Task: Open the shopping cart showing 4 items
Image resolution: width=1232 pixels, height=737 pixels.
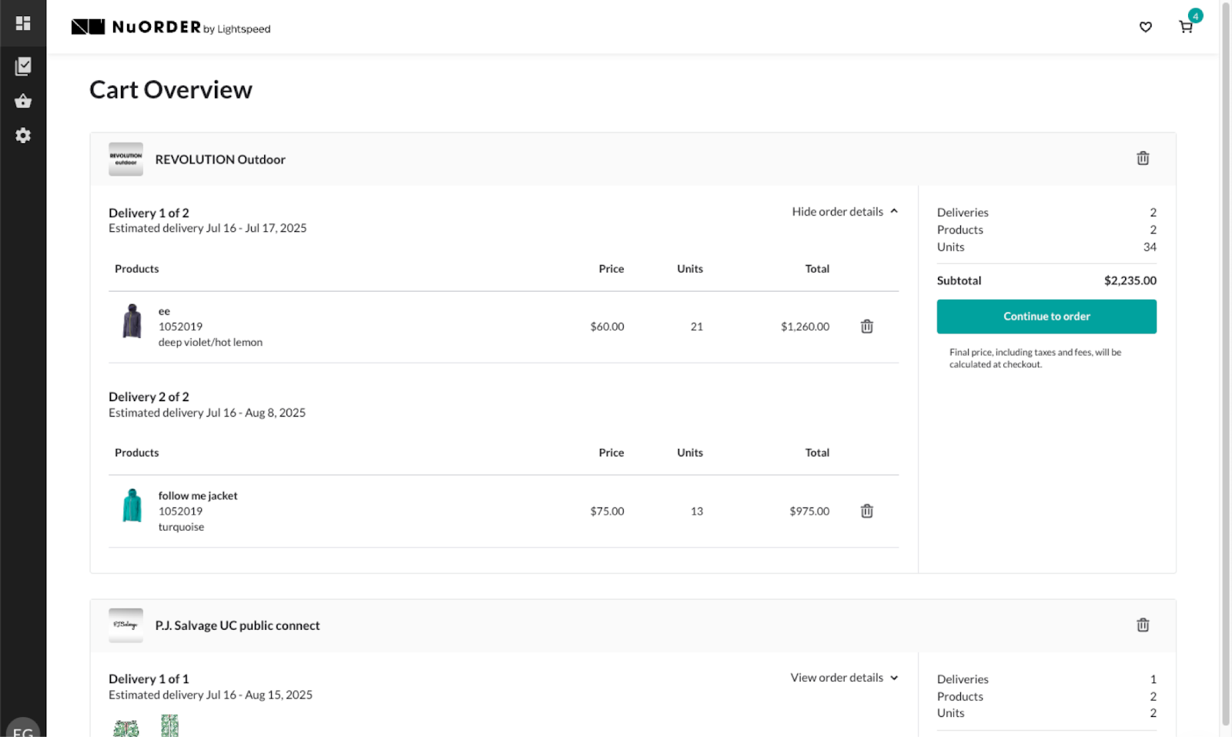Action: 1185,27
